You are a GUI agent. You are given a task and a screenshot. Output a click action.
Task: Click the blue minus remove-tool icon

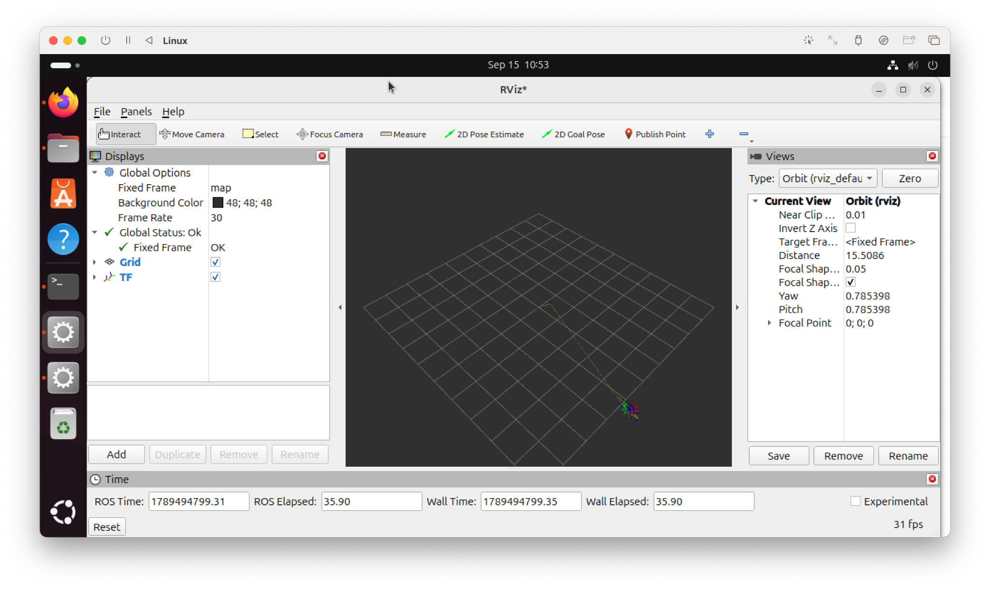pyautogui.click(x=744, y=134)
